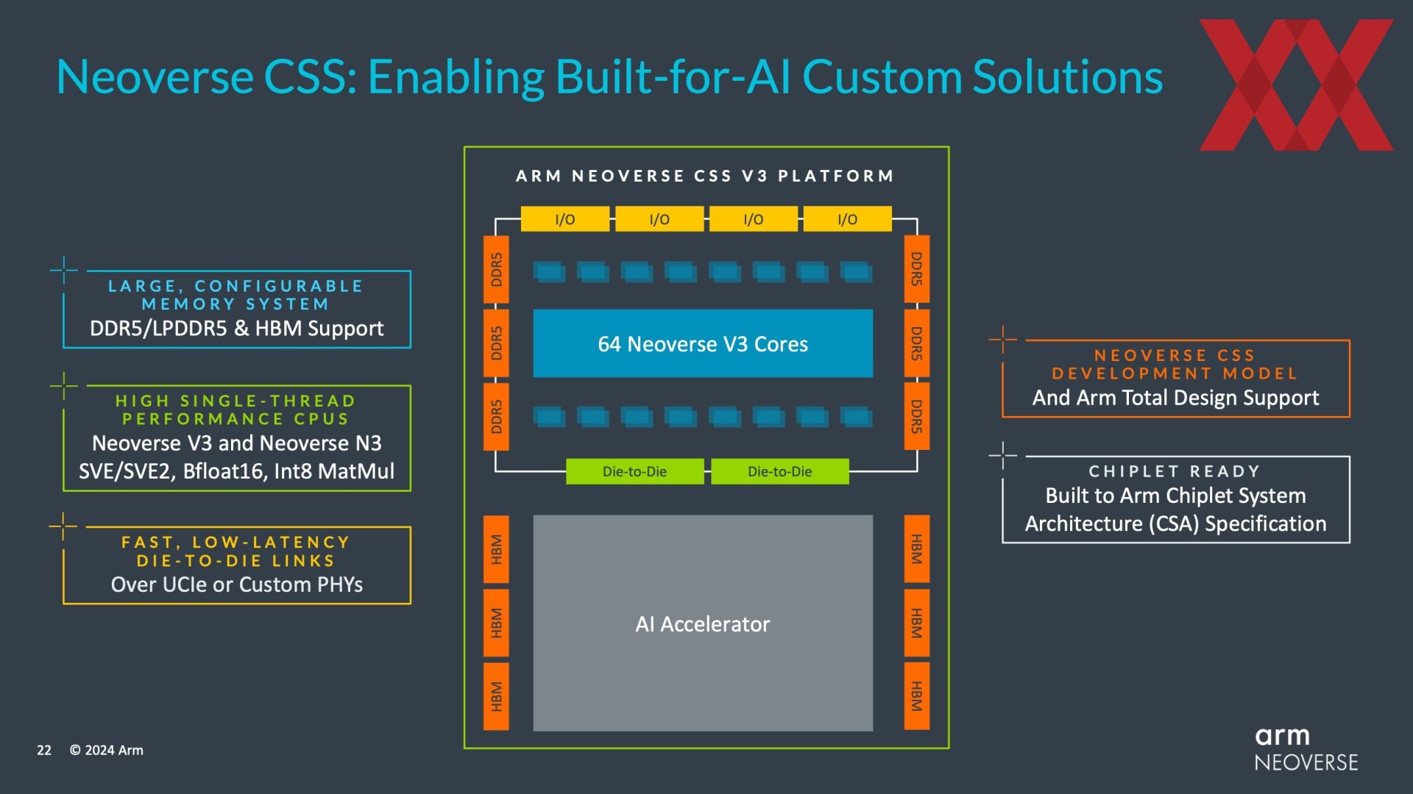The height and width of the screenshot is (794, 1413).
Task: Select the 'ARM NEOVERSE CSS V3 PLATFORM' heading
Action: (705, 176)
